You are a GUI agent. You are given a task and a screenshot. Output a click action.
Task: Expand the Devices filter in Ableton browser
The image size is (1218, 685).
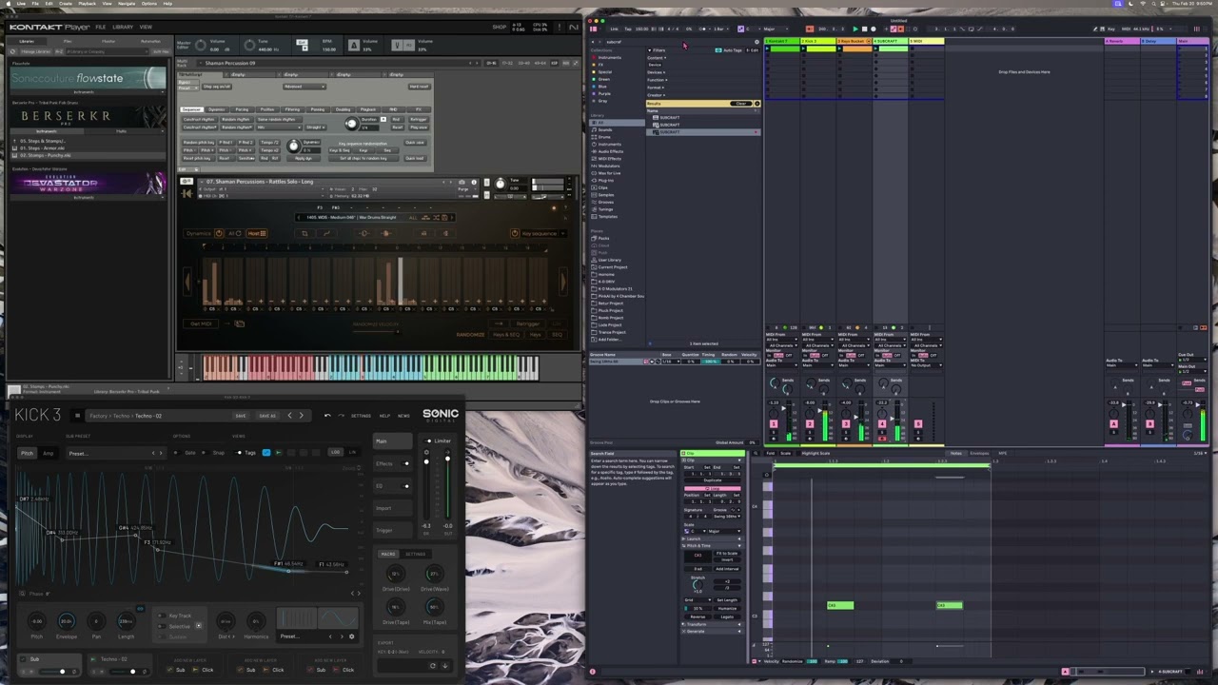coord(657,72)
